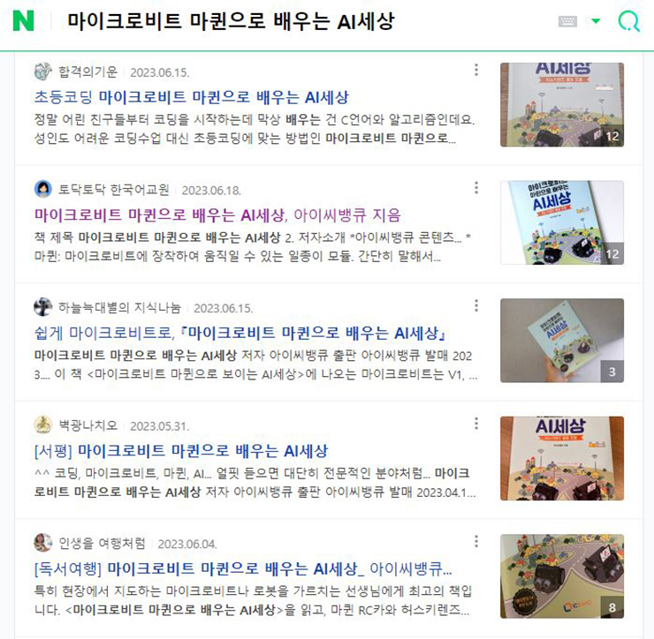Open more options for 인생을 여행처럼 post
Screen dimensions: 654x639
[476, 542]
